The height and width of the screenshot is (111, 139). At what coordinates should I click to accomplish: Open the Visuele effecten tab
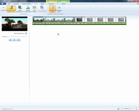click(26, 4)
